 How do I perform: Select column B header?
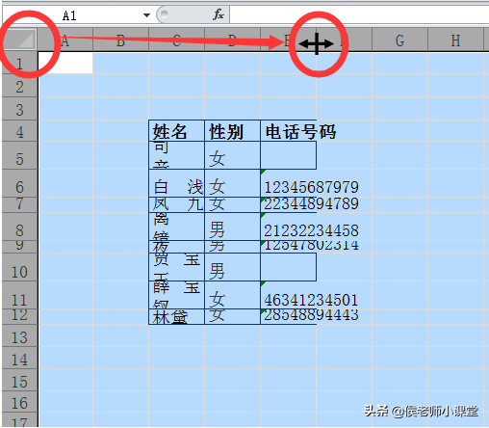[121, 40]
